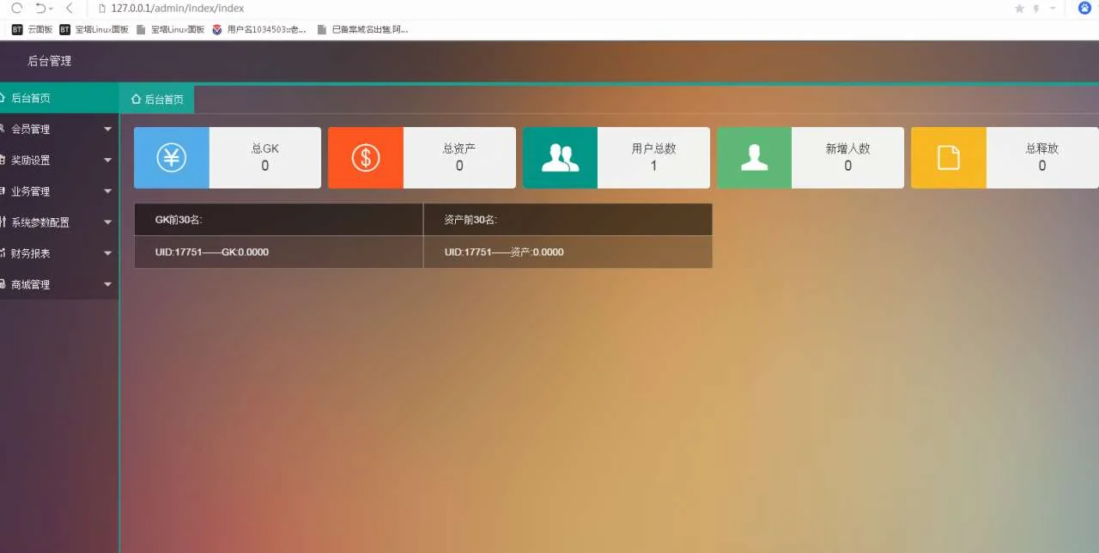Click the browser back arrow icon
1099x553 pixels.
pos(70,8)
